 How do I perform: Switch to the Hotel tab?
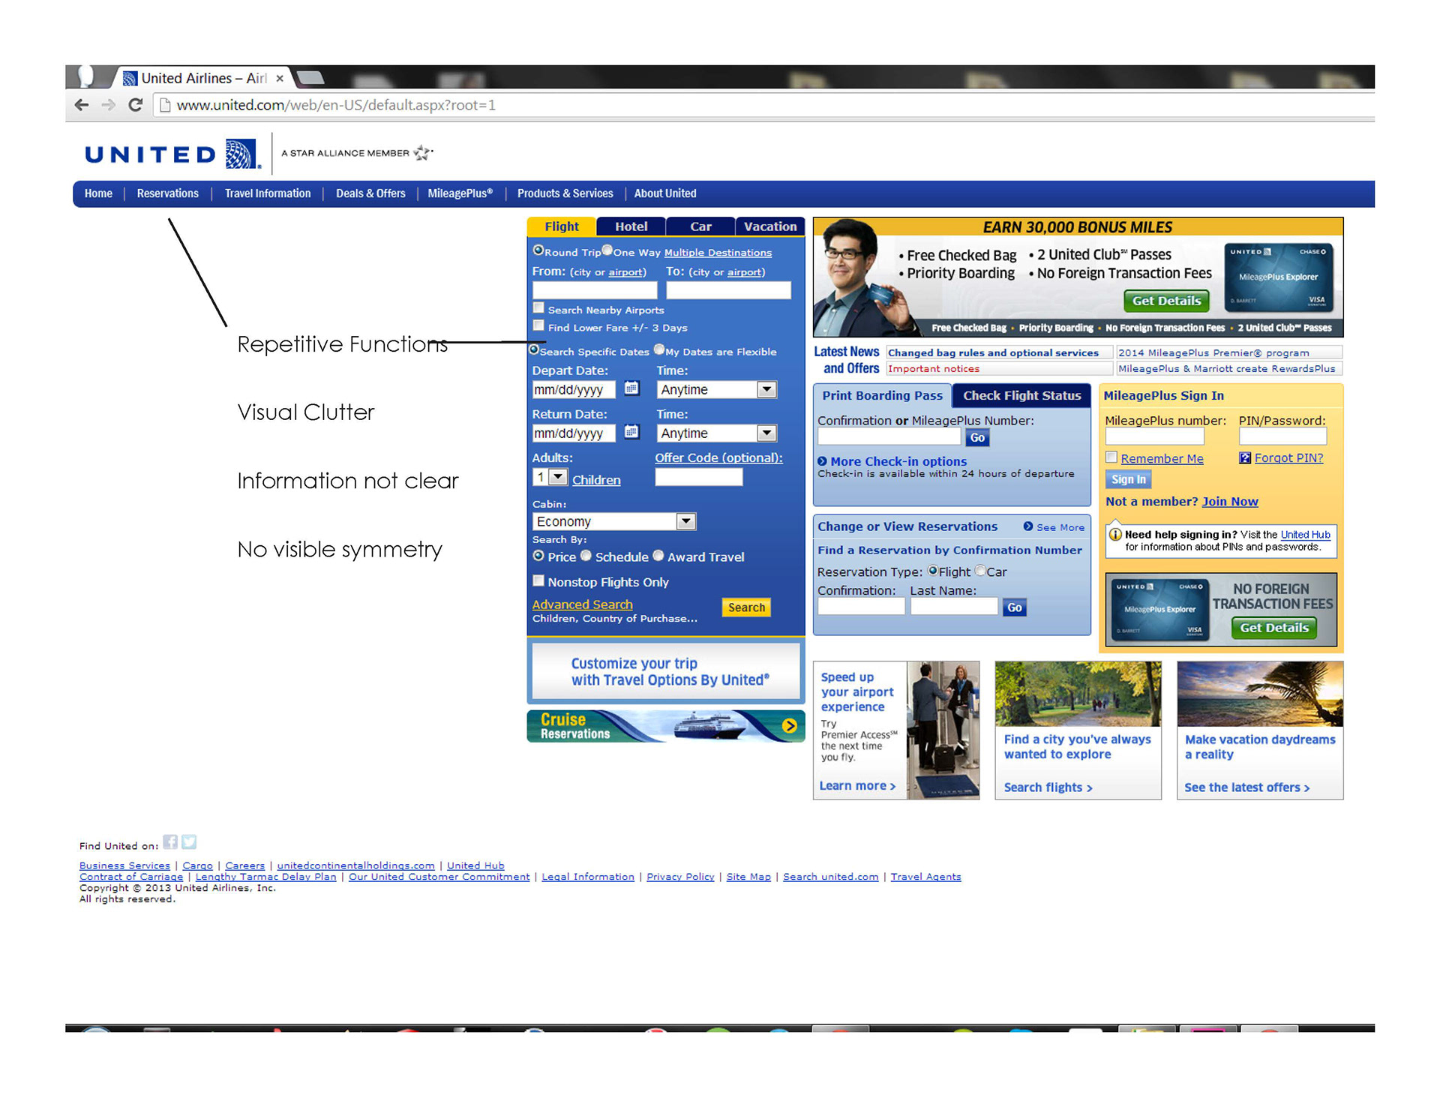[631, 226]
